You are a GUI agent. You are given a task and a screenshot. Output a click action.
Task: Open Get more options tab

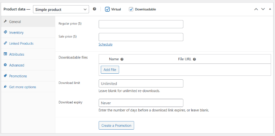point(28,87)
